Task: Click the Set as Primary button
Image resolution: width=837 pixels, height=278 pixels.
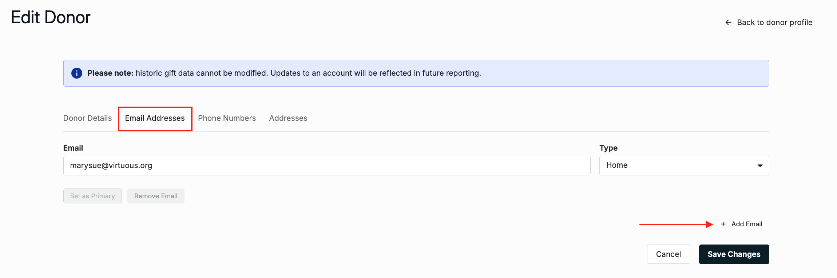Action: pyautogui.click(x=92, y=196)
